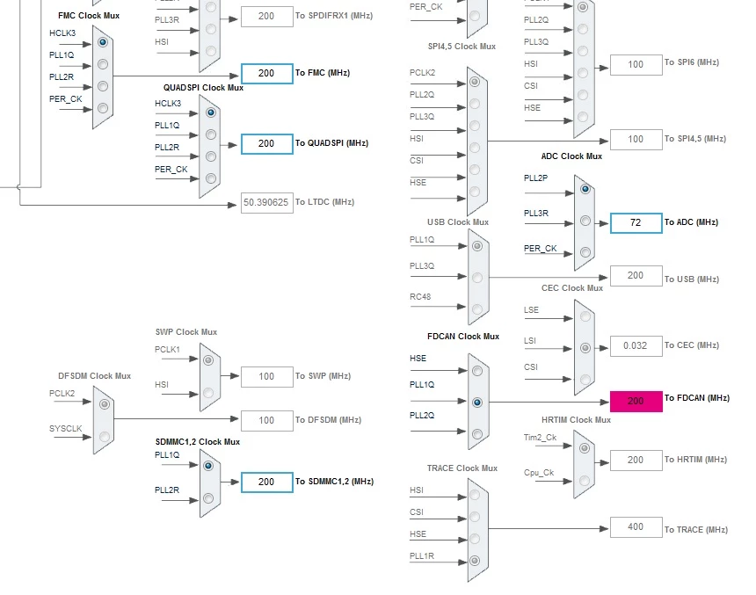The image size is (756, 595).
Task: Select PLL3R in ADC Clock Mux
Action: click(x=585, y=221)
